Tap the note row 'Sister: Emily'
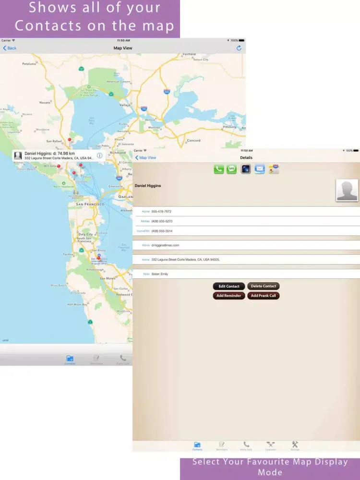 coord(246,274)
